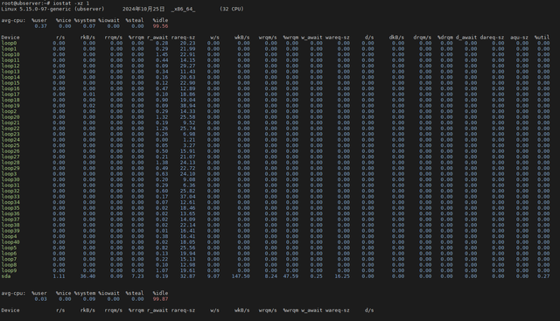
Task: Click the '(32 CPU)' text
Action: (231, 9)
